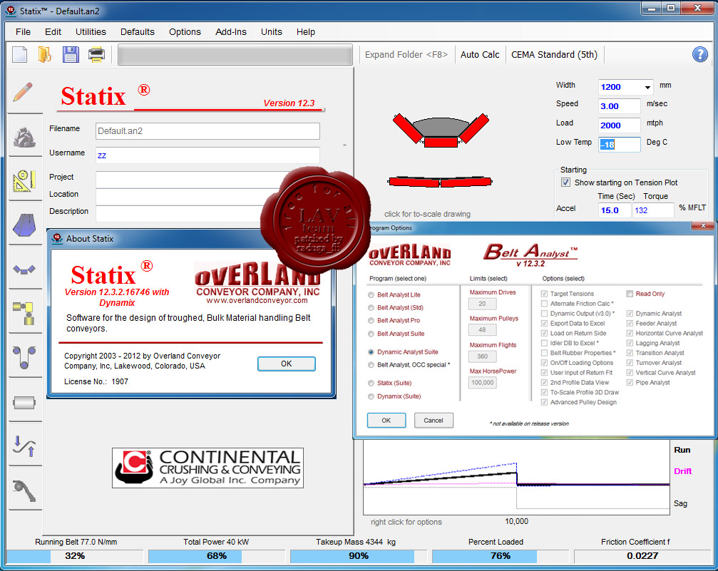Click the Statix title bar app icon
The image size is (718, 571).
point(11,11)
